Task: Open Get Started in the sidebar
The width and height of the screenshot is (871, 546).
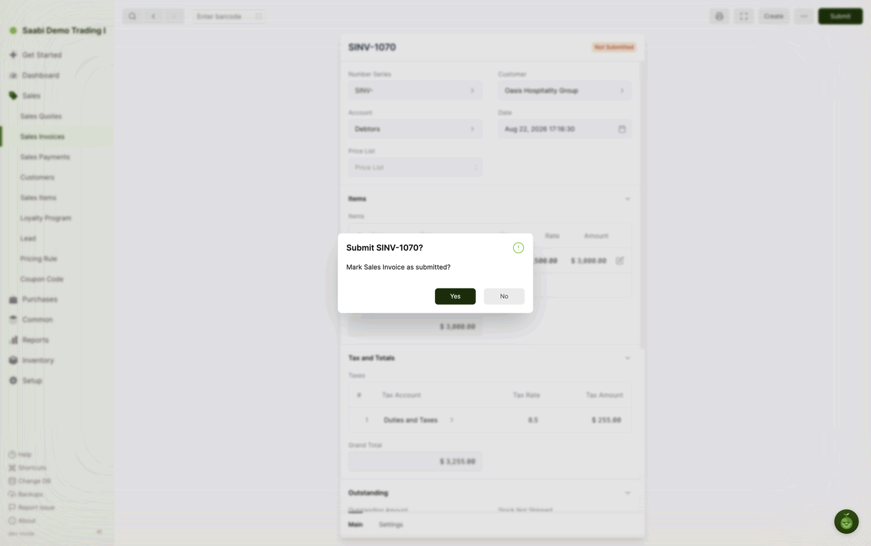Action: [57, 55]
